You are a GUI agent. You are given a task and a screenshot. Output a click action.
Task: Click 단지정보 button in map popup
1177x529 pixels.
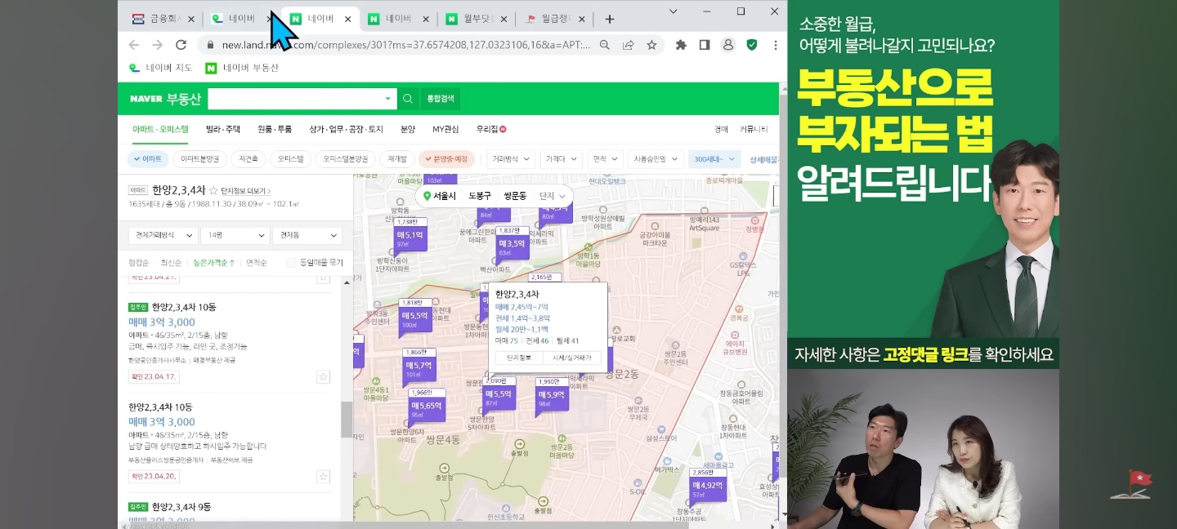click(x=519, y=358)
